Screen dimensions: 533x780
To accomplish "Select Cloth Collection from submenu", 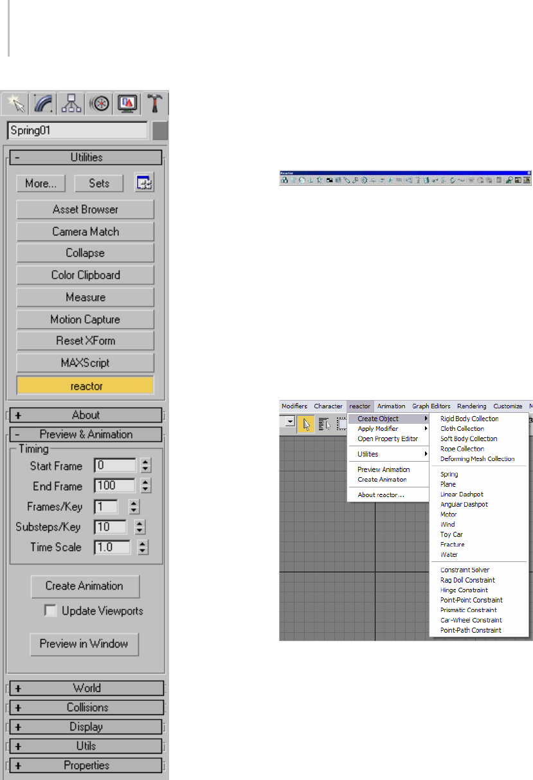I will coord(479,428).
